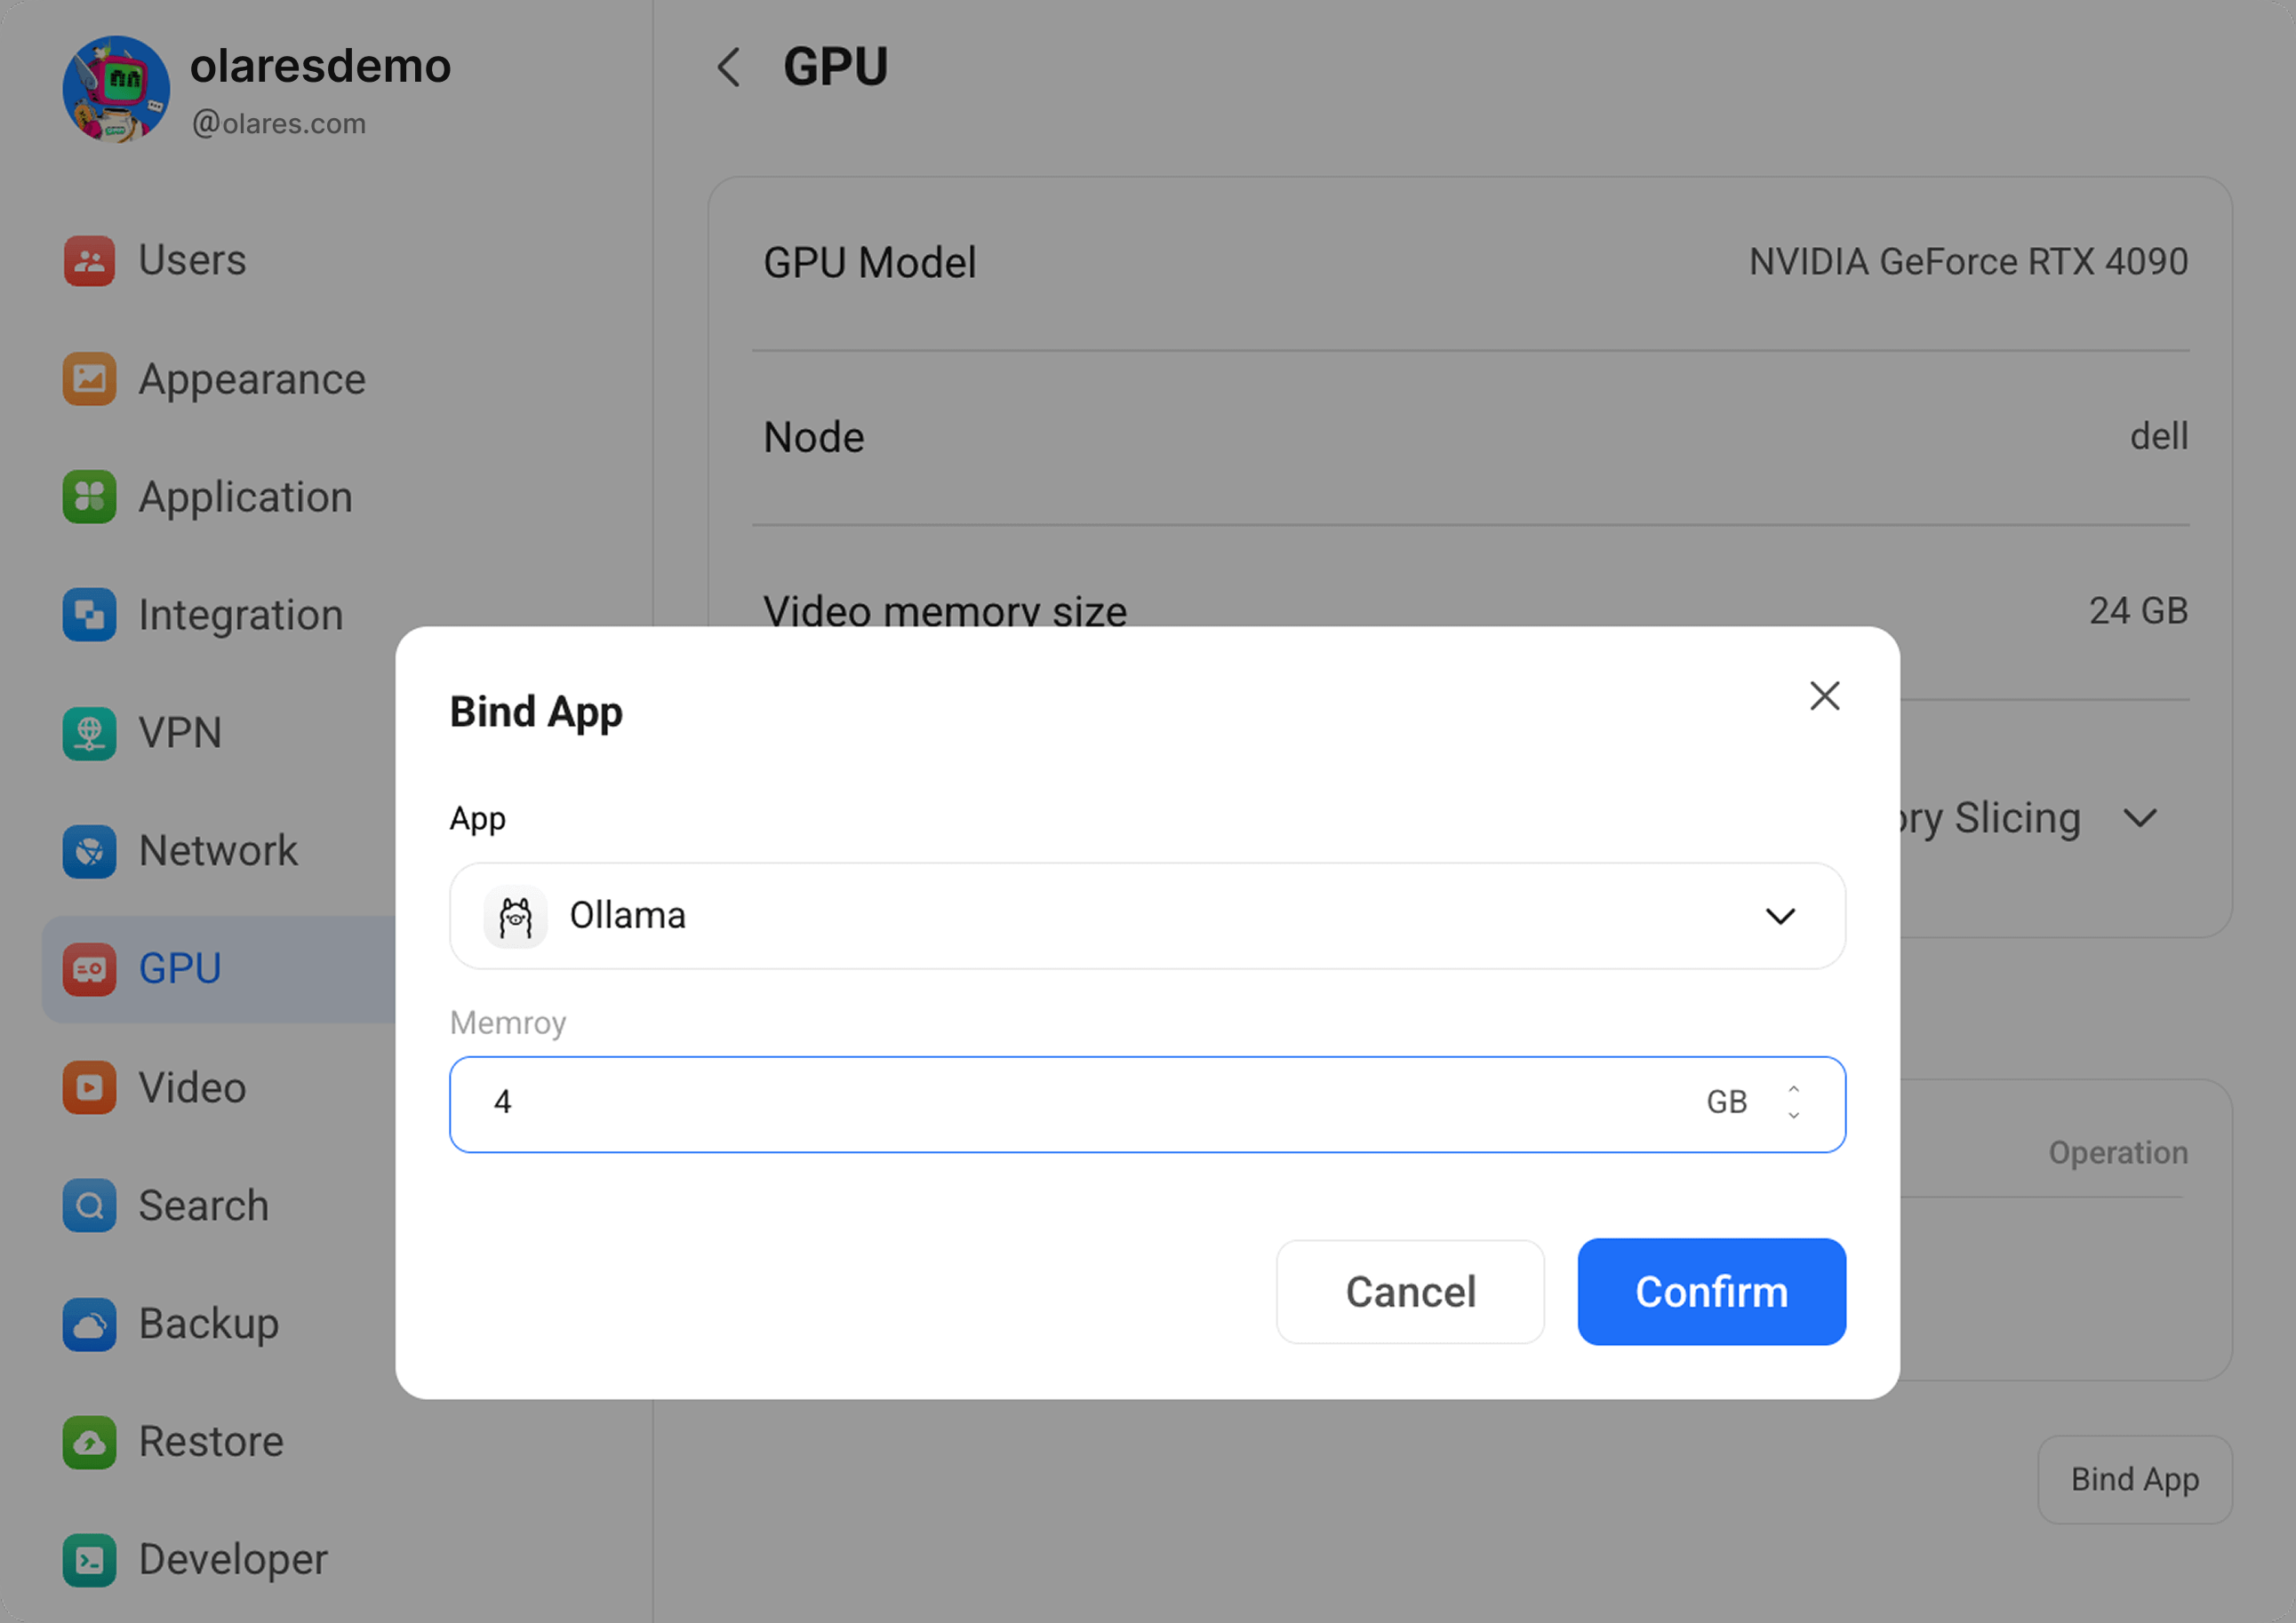Click the Video play icon
Screen dimensions: 2296x1623
point(89,1087)
